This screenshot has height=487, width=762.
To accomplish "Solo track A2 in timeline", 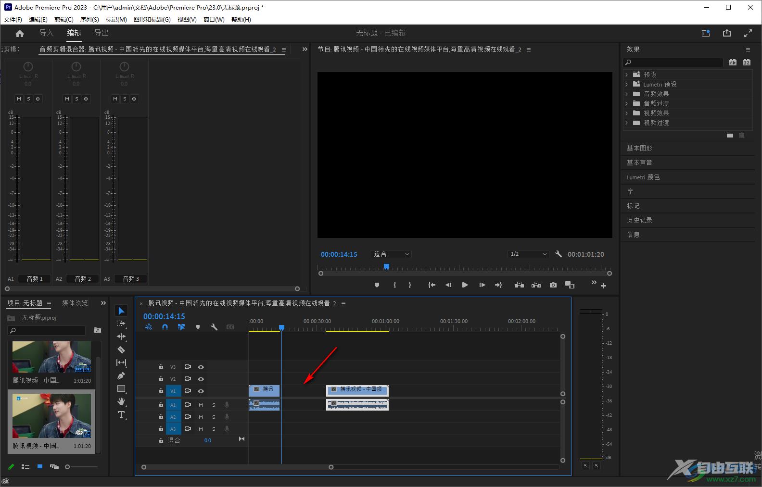I will (x=214, y=417).
